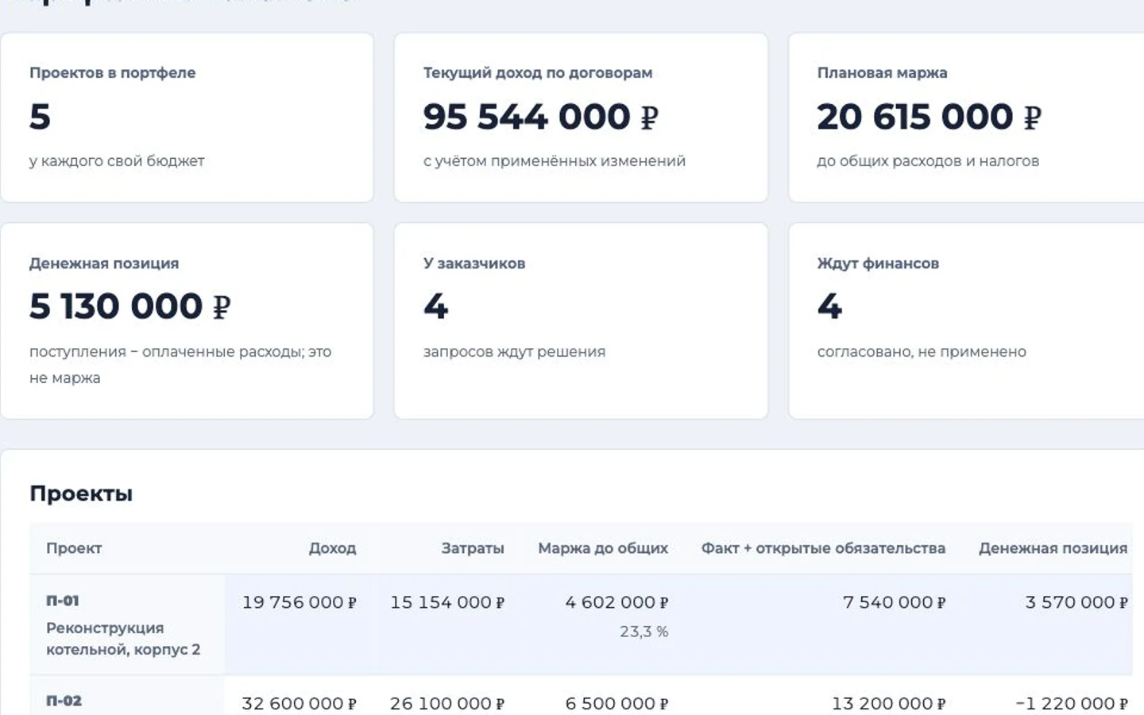1144x715 pixels.
Task: Click the "Факт + открытые обязательства" column header
Action: (x=823, y=548)
